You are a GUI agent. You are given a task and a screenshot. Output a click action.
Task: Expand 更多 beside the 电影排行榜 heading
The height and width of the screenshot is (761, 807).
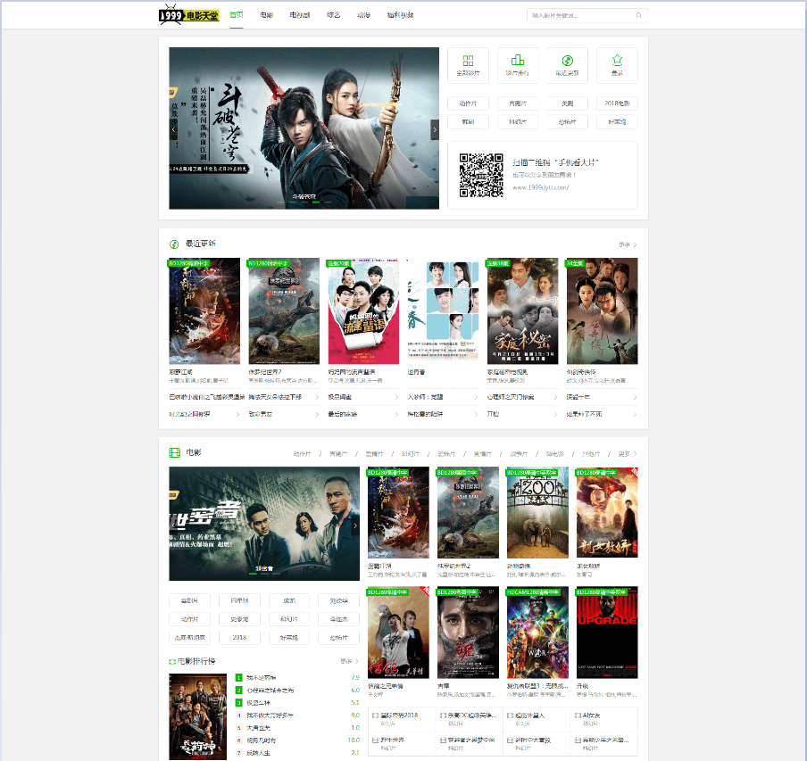tap(349, 661)
